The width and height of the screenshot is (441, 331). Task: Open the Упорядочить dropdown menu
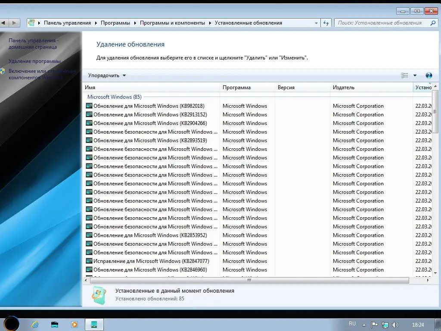[x=107, y=75]
